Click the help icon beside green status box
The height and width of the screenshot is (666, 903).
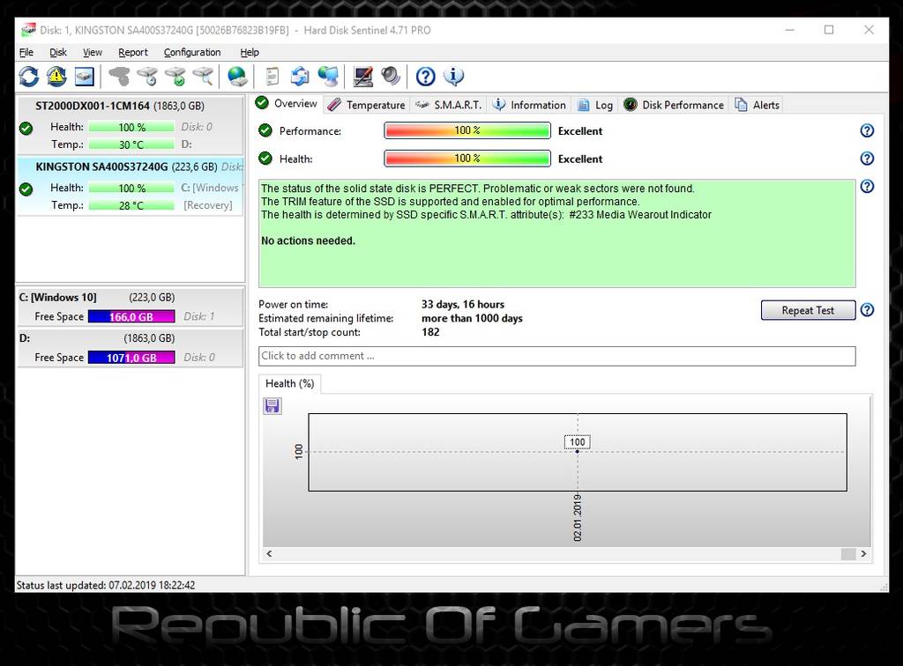[867, 186]
